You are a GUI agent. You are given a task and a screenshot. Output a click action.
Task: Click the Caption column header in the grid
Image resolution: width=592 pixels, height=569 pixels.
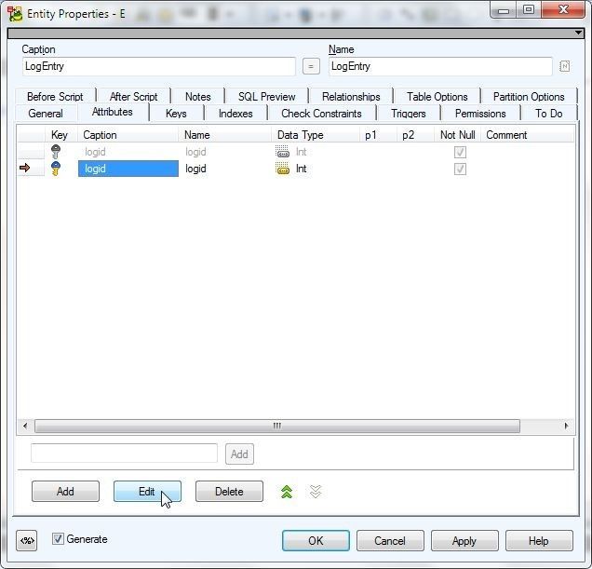point(128,135)
